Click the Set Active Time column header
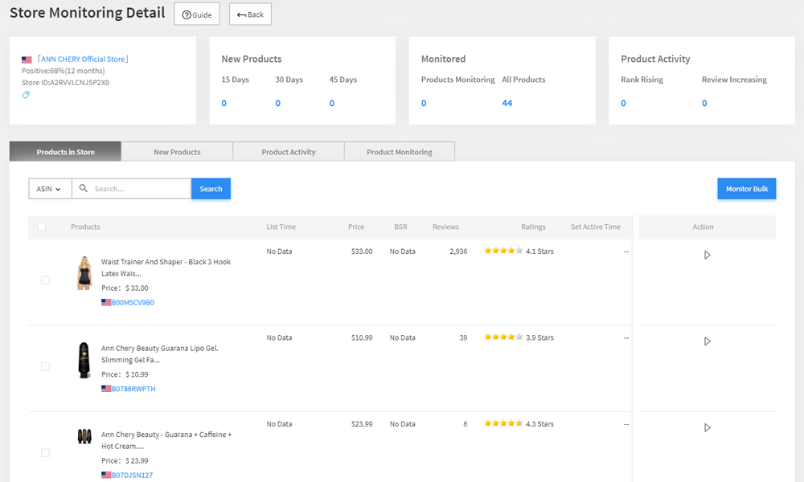 click(x=595, y=227)
